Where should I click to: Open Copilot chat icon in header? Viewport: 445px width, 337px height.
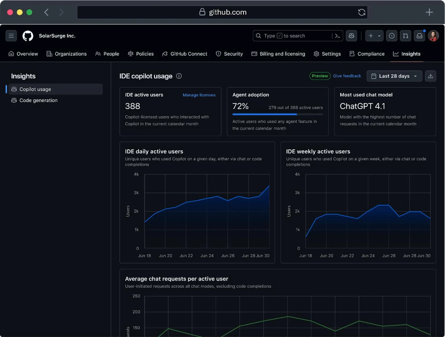pos(351,36)
